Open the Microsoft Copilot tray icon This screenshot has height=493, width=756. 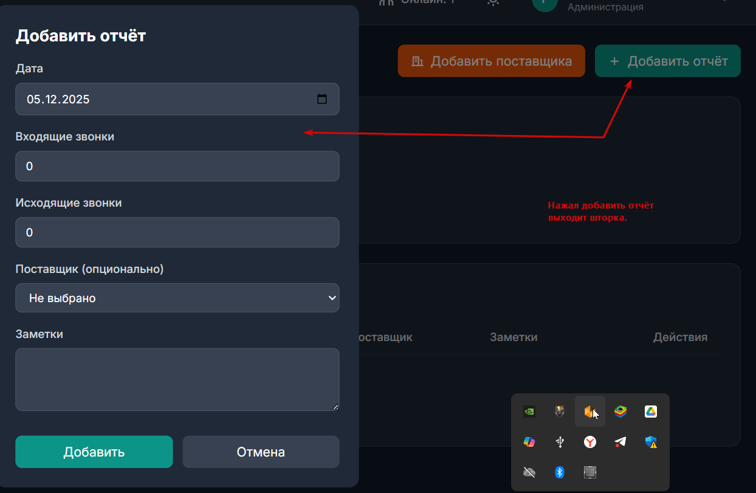[529, 442]
